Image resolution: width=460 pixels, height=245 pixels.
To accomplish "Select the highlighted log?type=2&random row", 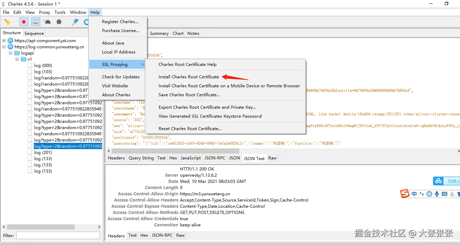I will coord(68,146).
